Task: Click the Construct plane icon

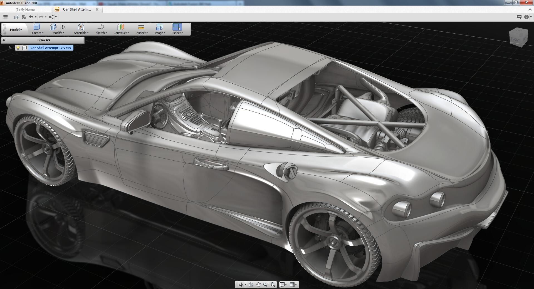Action: point(121,27)
